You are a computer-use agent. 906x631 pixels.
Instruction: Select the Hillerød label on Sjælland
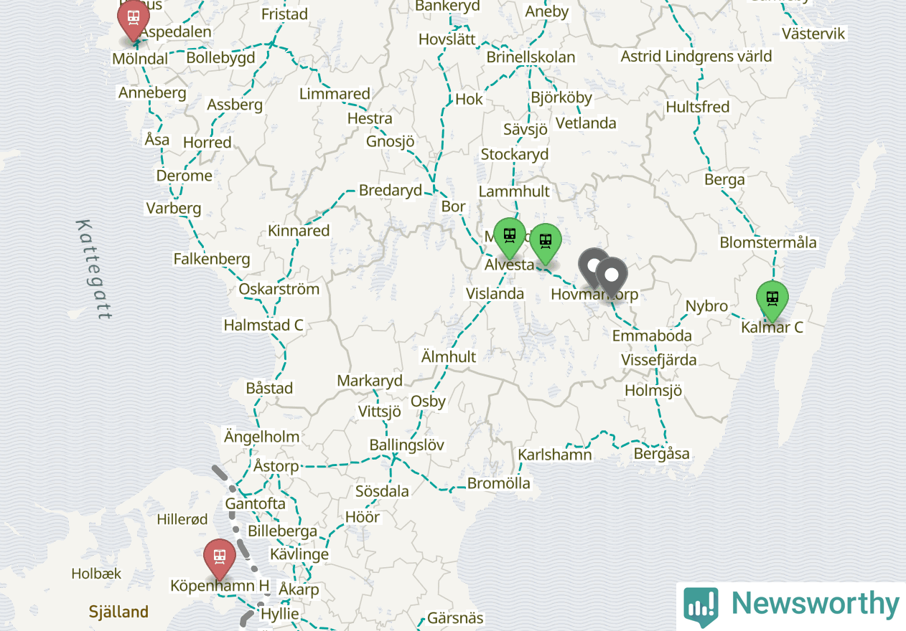coord(182,519)
